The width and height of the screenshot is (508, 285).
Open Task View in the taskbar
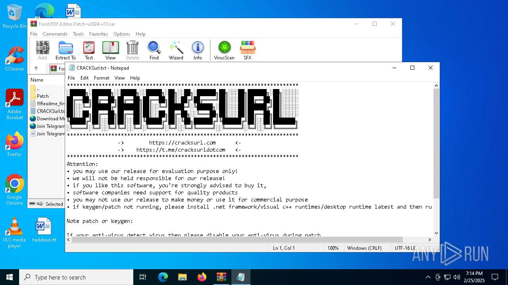pos(143,277)
